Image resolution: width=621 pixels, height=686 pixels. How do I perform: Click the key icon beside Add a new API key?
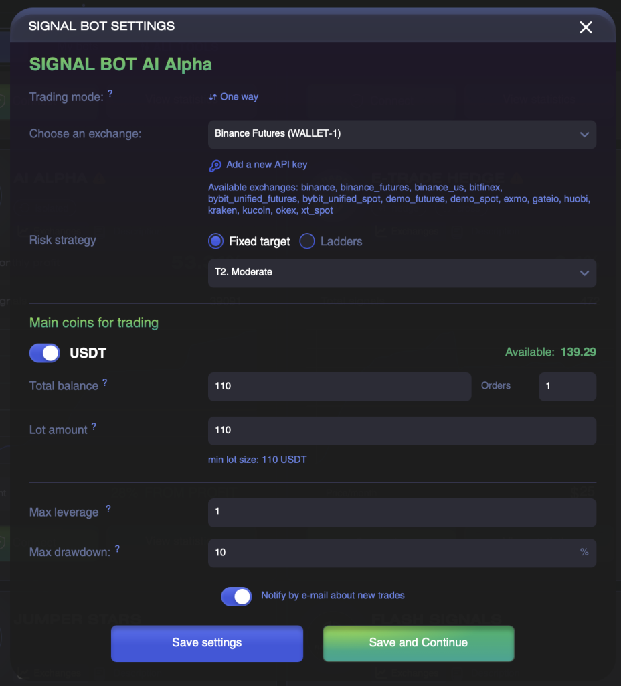coord(215,165)
